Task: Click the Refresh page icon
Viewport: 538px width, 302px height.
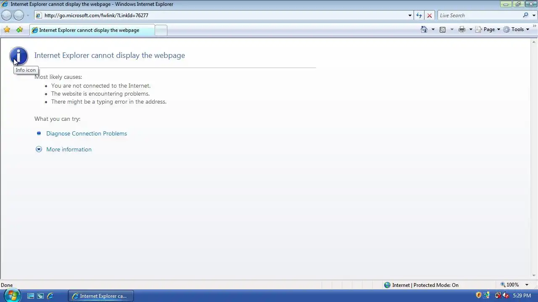Action: click(419, 16)
